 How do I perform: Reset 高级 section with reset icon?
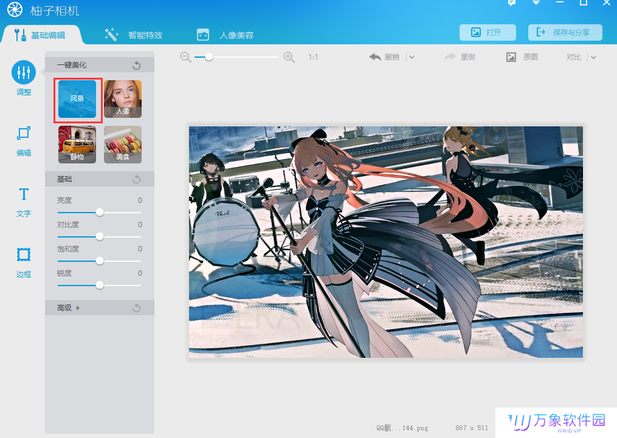coord(137,308)
